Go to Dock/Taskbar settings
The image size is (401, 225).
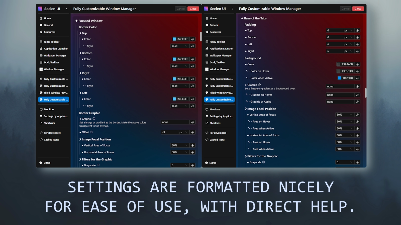(x=51, y=62)
